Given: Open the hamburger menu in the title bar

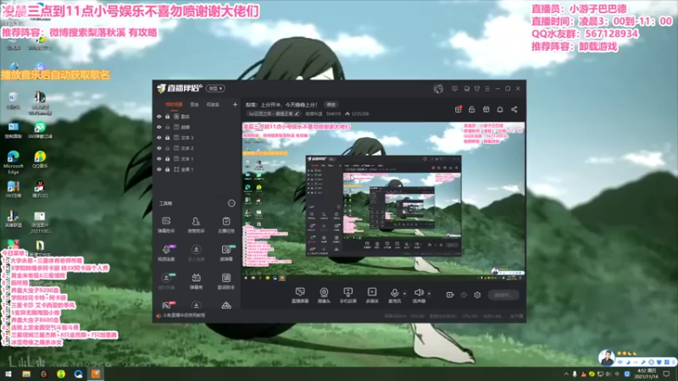Looking at the screenshot, I should (487, 89).
